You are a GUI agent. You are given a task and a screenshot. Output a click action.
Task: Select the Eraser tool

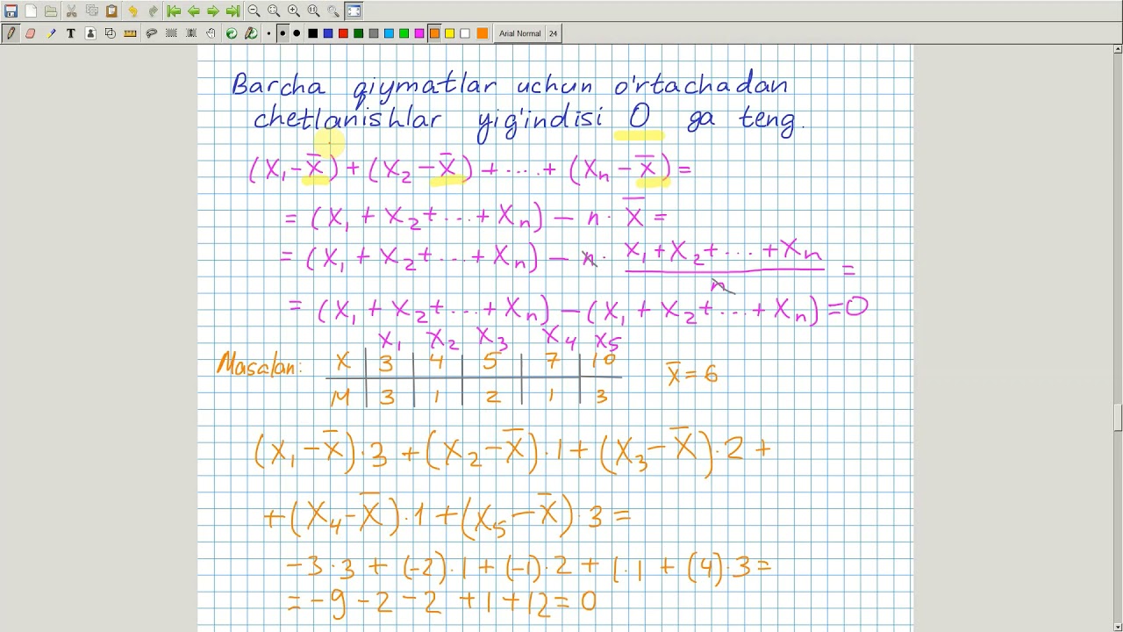pyautogui.click(x=31, y=33)
